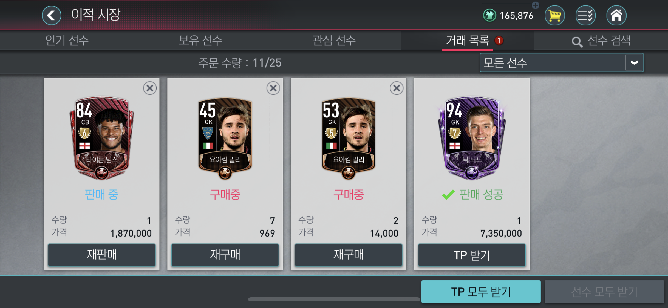Switch to 보유 선수 tab
668x308 pixels.
point(200,41)
